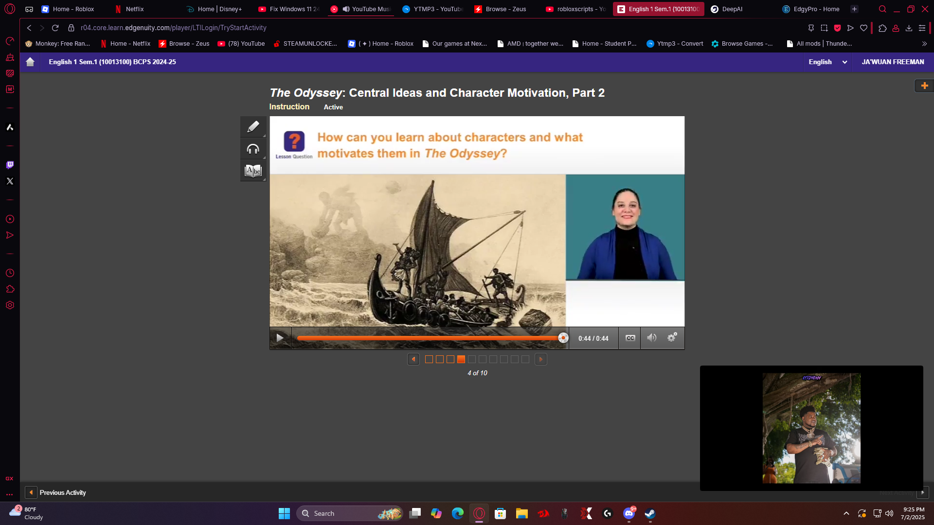Select the current frame 4 marker
The image size is (934, 525).
461,359
